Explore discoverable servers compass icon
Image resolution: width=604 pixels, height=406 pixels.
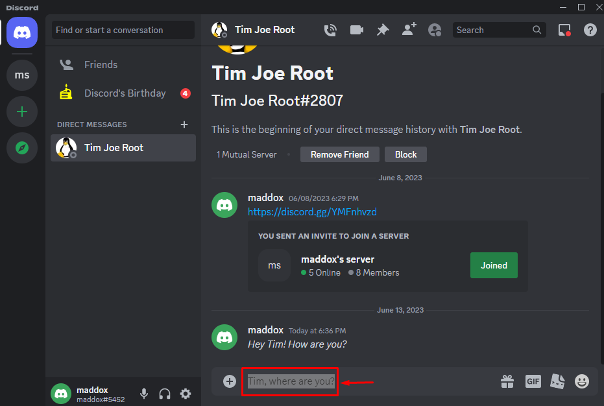click(22, 148)
